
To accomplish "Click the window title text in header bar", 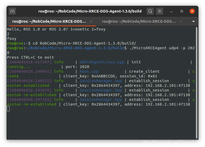I will pos(90,11).
